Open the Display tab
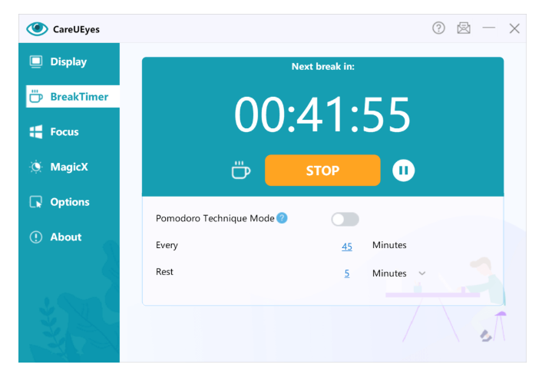This screenshot has width=542, height=381. (69, 61)
